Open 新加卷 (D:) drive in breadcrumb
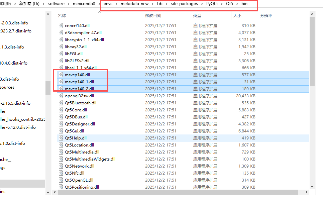Viewport: 323px width, 197px height. 29,4
